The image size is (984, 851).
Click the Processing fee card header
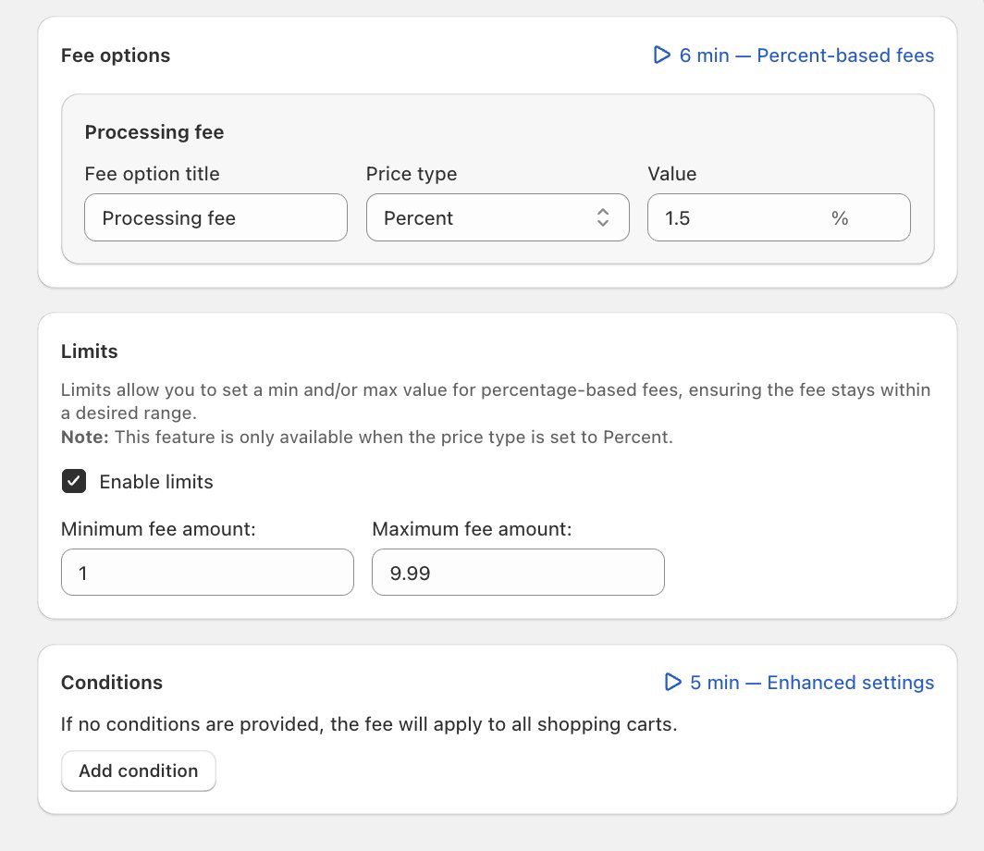154,132
